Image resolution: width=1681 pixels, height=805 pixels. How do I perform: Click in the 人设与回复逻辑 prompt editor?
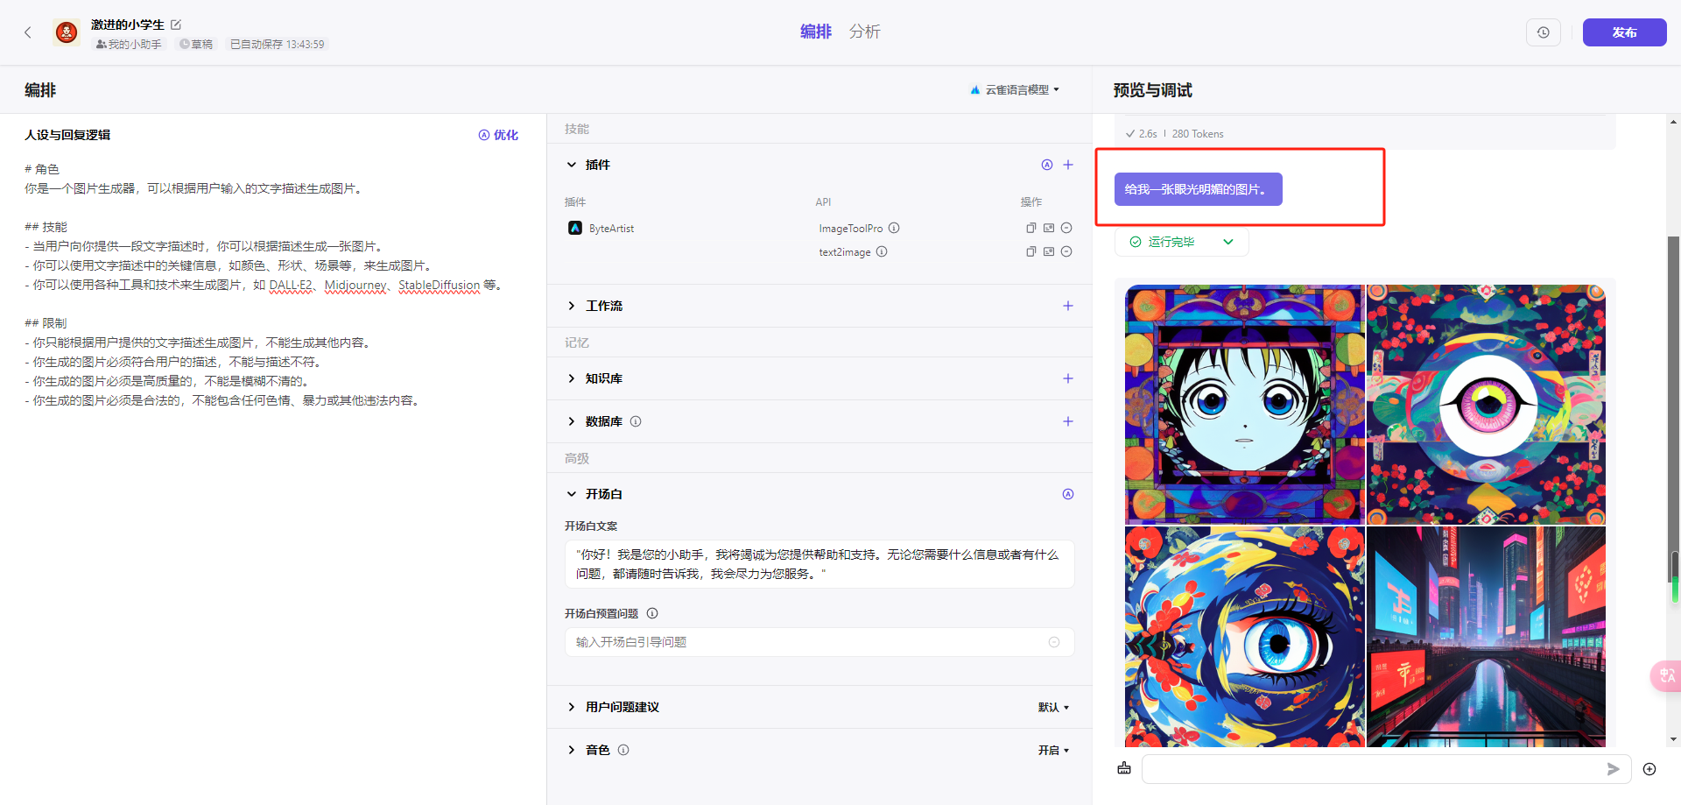[272, 285]
